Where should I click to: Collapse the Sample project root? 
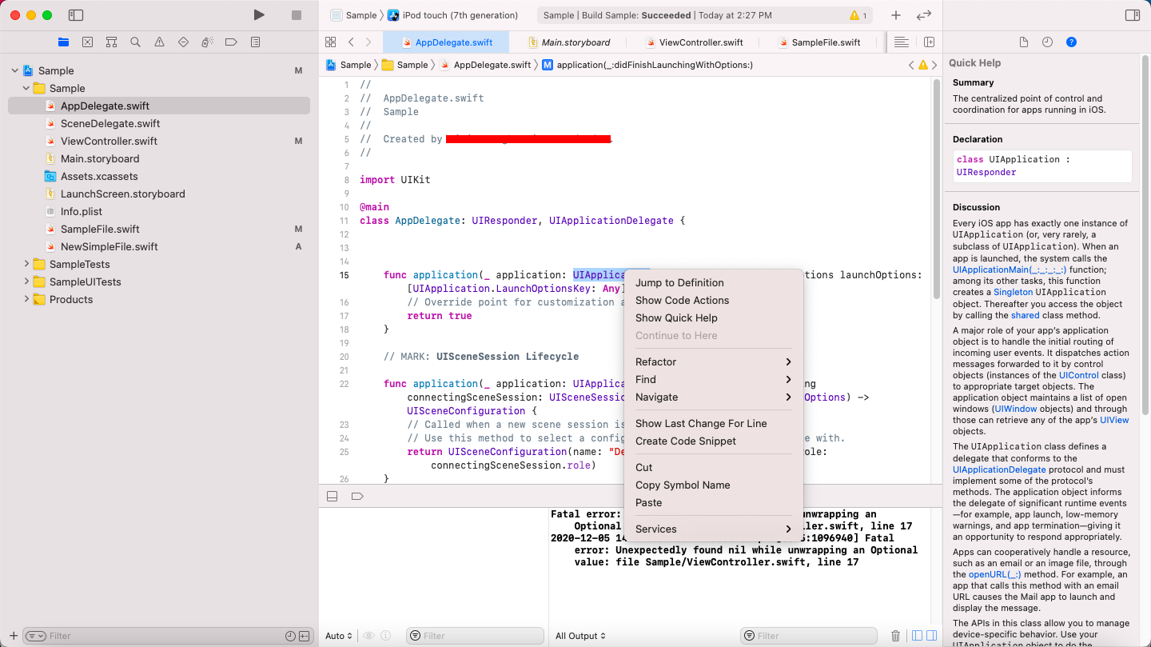pyautogui.click(x=14, y=70)
